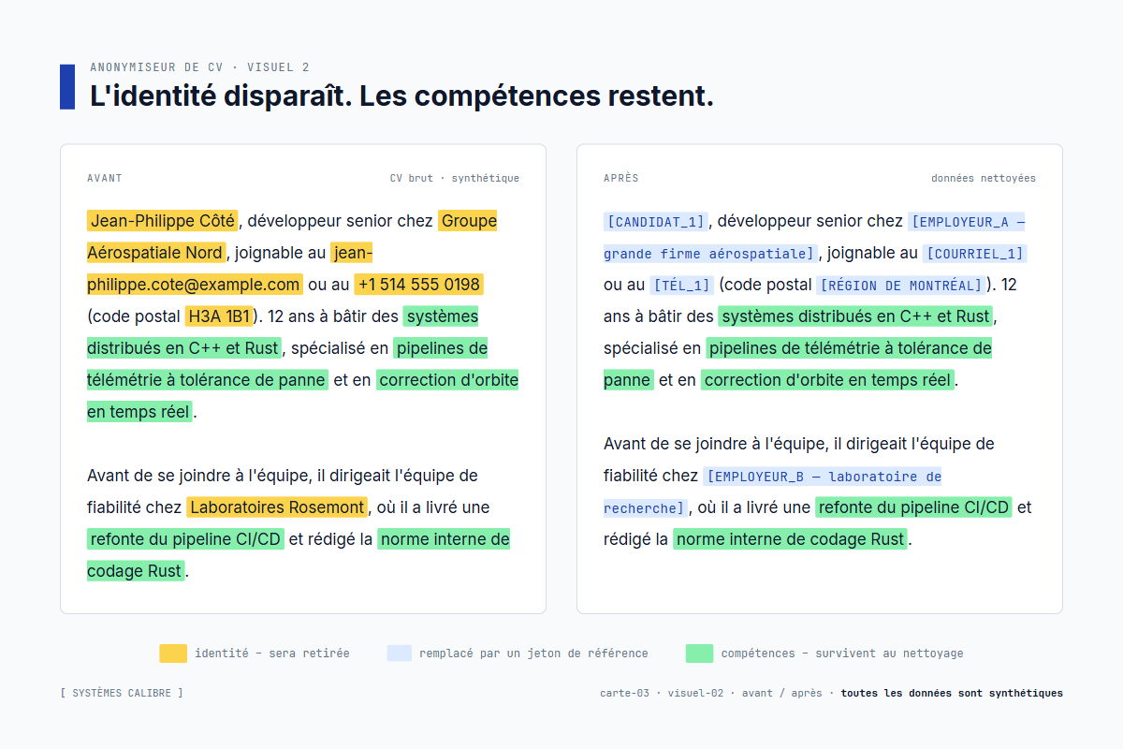Select the [TÉL_1] placeholder token
Image resolution: width=1123 pixels, height=749 pixels.
point(682,285)
